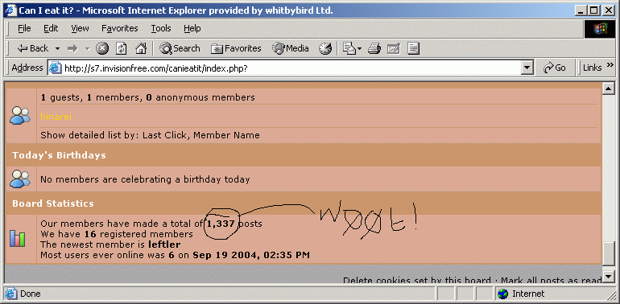Screen dimensions: 620x304
Task: Refresh the page with Refresh icon
Action: (x=122, y=48)
